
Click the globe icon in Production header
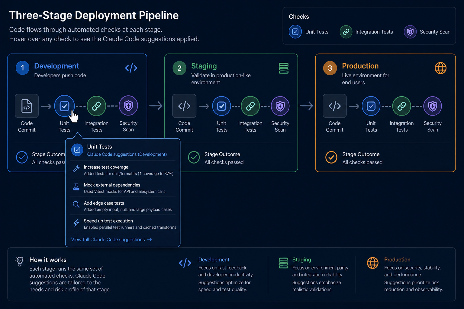point(440,68)
